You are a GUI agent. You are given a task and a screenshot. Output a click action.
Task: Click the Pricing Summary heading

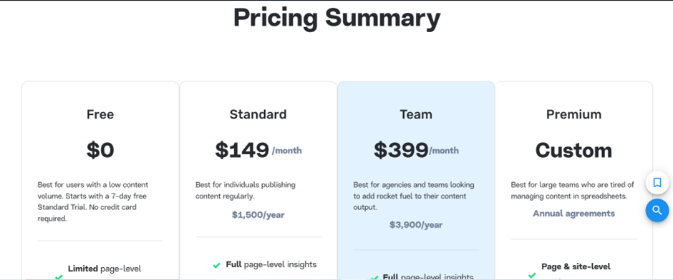click(337, 18)
